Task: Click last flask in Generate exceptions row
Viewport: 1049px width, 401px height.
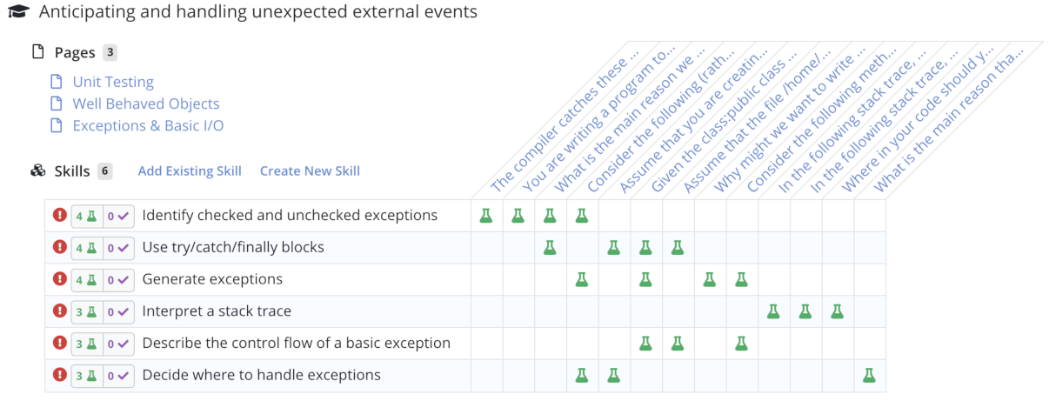Action: [741, 279]
